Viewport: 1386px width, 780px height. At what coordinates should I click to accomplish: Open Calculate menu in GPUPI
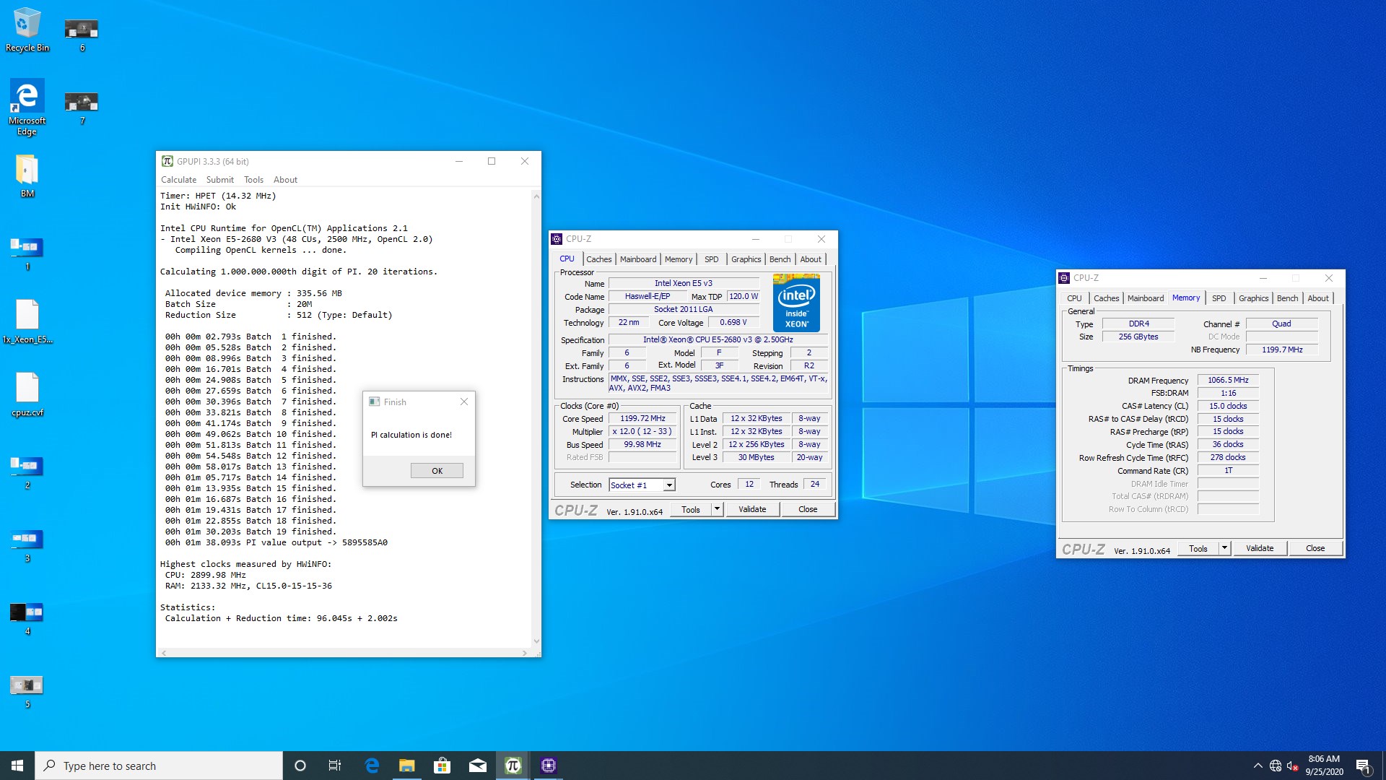pyautogui.click(x=178, y=180)
